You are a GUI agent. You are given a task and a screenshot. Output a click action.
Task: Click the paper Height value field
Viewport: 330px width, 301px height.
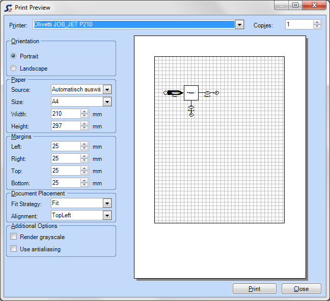point(66,126)
